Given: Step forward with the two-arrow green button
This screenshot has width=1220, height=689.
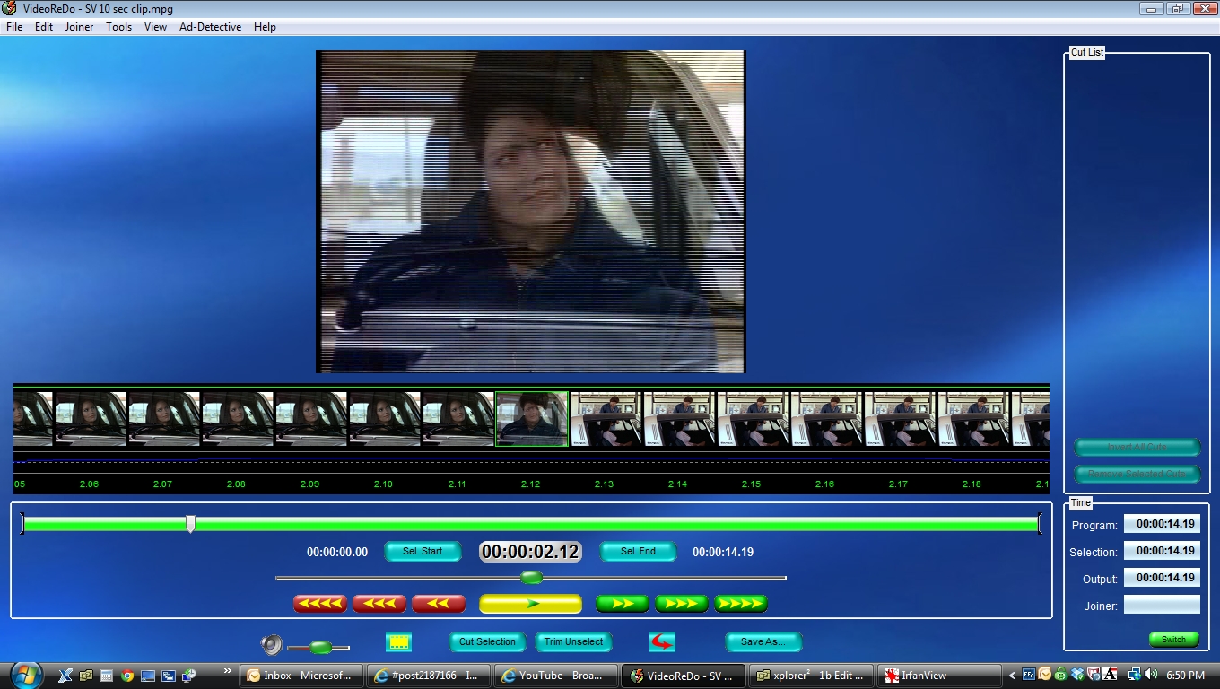Looking at the screenshot, I should [x=623, y=604].
